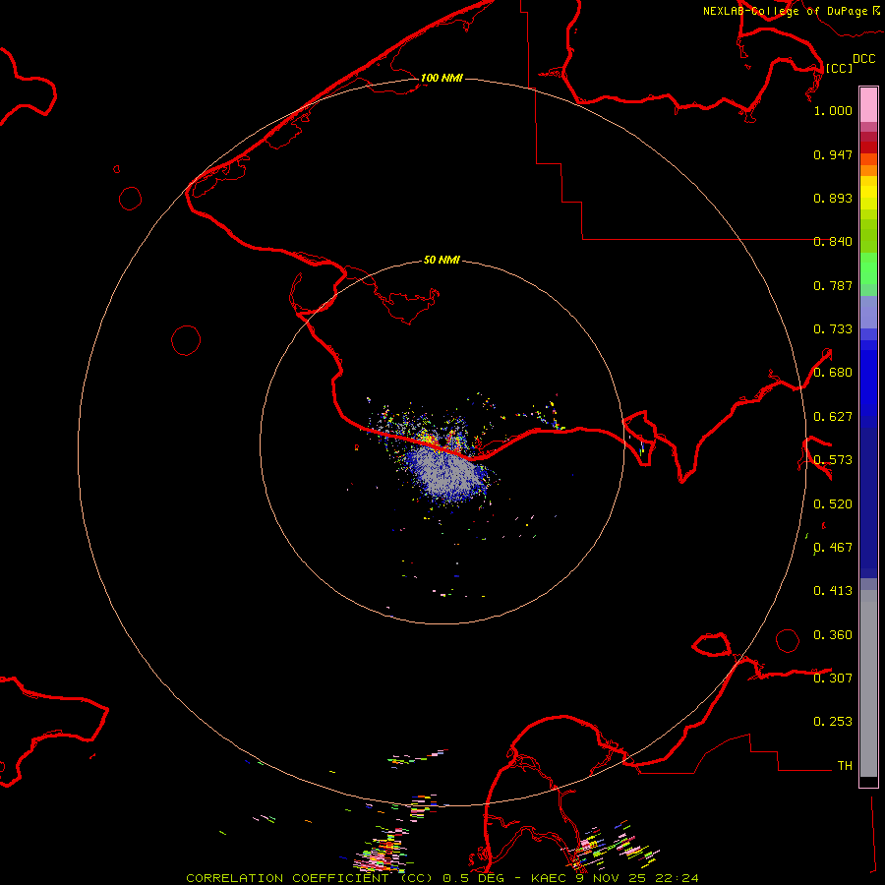Click the 0.787 color scale value
Image resolution: width=885 pixels, height=885 pixels.
(833, 285)
